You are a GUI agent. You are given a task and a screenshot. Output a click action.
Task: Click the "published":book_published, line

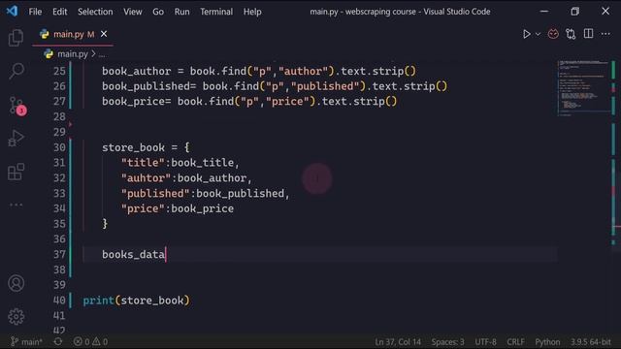coord(206,194)
